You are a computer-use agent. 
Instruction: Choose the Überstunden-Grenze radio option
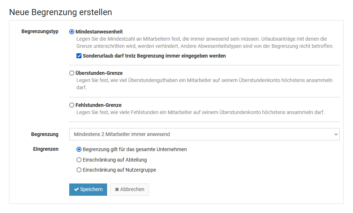click(72, 73)
